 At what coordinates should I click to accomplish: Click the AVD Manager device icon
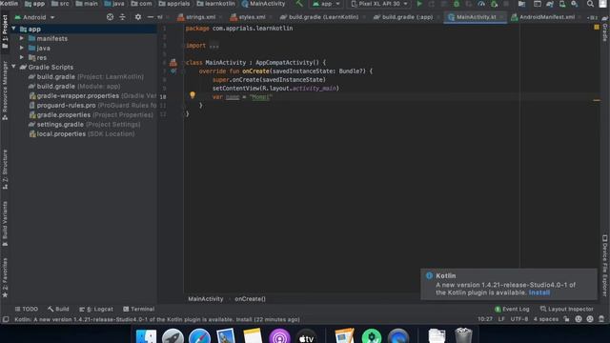562,4
